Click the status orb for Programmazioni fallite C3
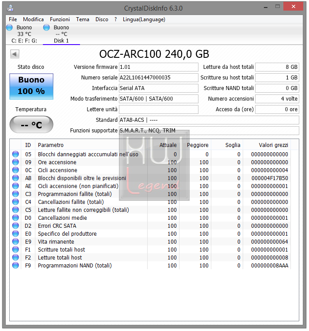 point(15,194)
